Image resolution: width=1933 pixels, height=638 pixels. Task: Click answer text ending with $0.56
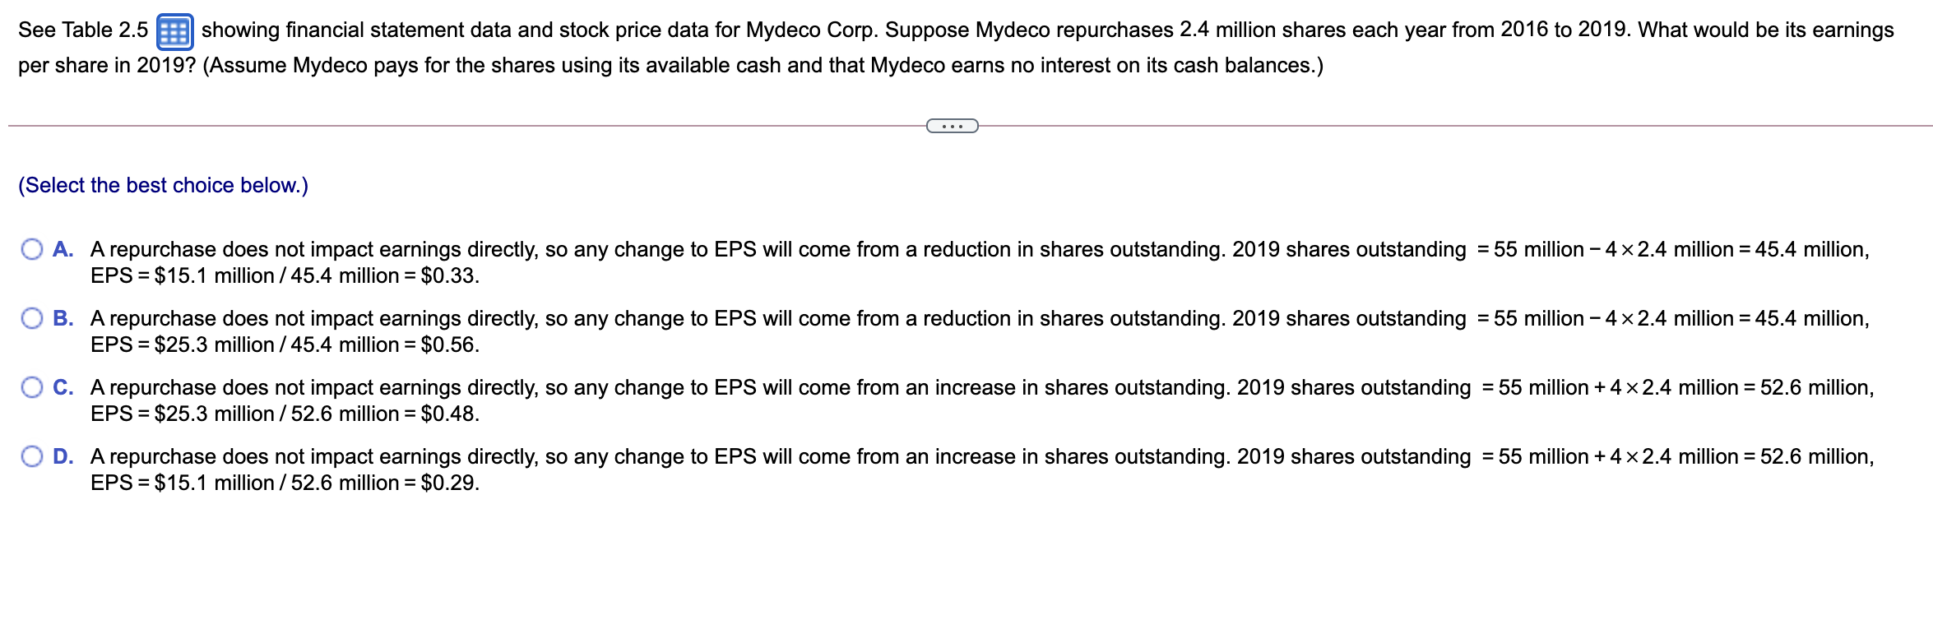point(285,345)
